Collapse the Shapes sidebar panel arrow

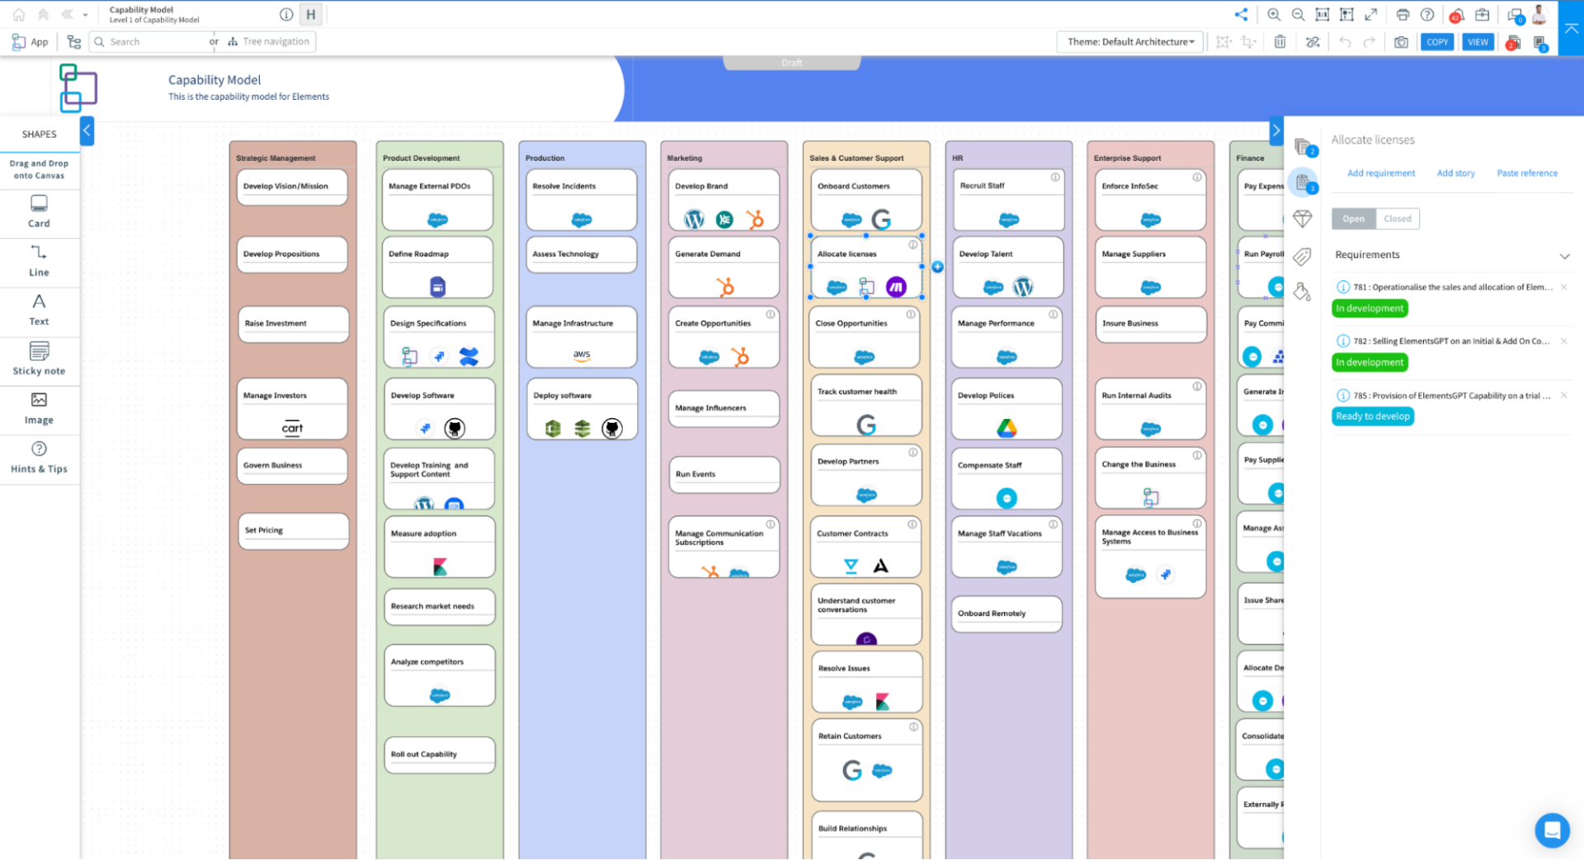[x=87, y=131]
